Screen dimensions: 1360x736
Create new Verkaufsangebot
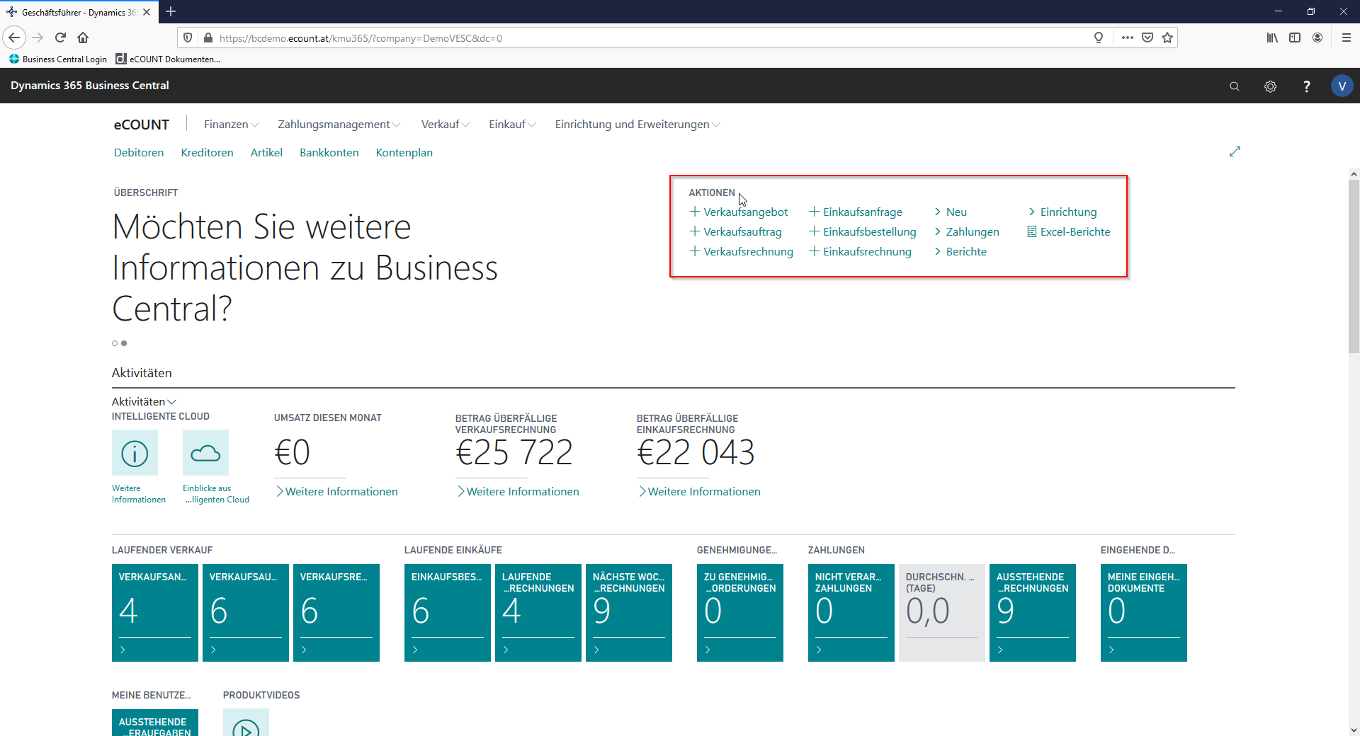739,212
